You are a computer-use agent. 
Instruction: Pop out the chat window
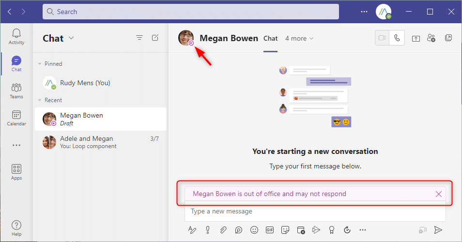pos(448,39)
